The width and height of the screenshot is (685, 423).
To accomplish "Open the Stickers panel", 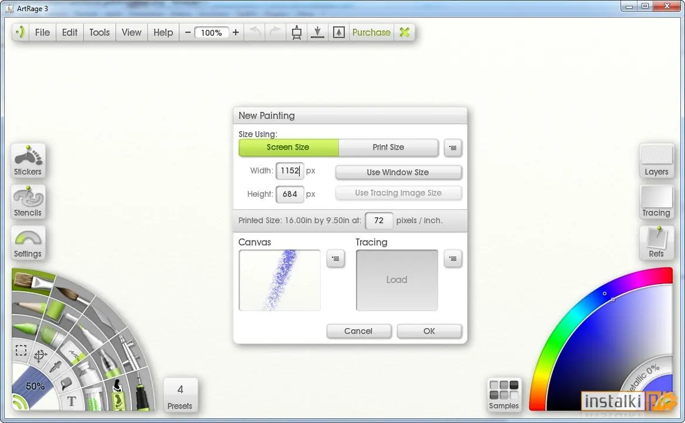I will tap(28, 161).
